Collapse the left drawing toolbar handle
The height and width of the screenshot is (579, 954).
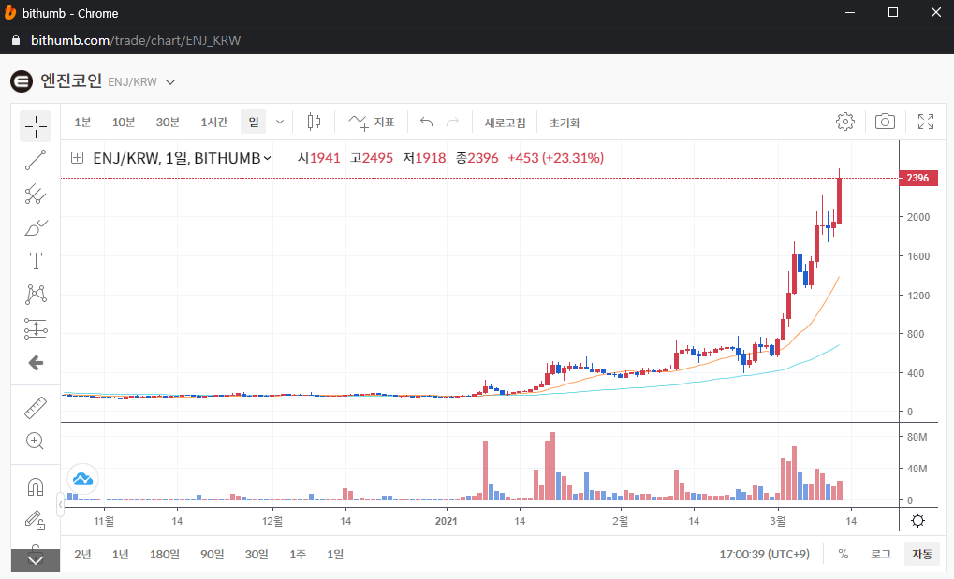coord(60,505)
